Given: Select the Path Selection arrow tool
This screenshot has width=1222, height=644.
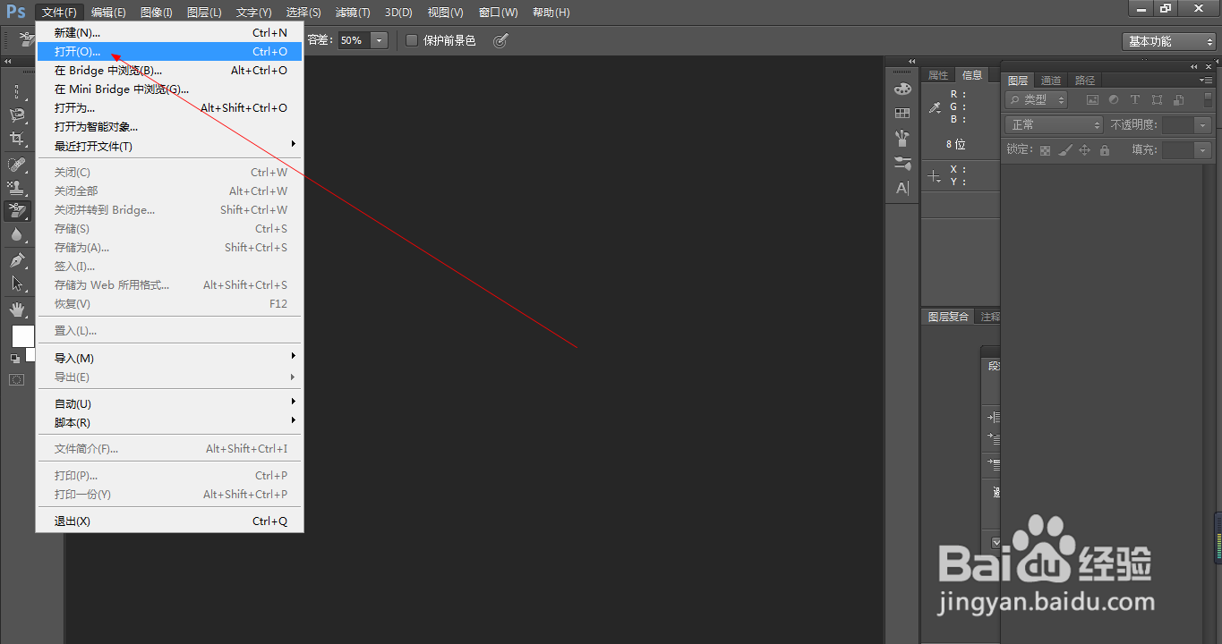Looking at the screenshot, I should pyautogui.click(x=17, y=284).
